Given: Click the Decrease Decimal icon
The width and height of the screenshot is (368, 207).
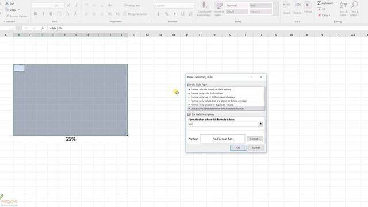Looking at the screenshot, I should [x=190, y=14].
